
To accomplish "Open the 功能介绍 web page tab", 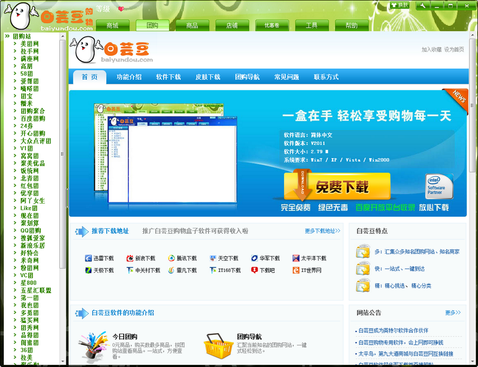I will (129, 77).
